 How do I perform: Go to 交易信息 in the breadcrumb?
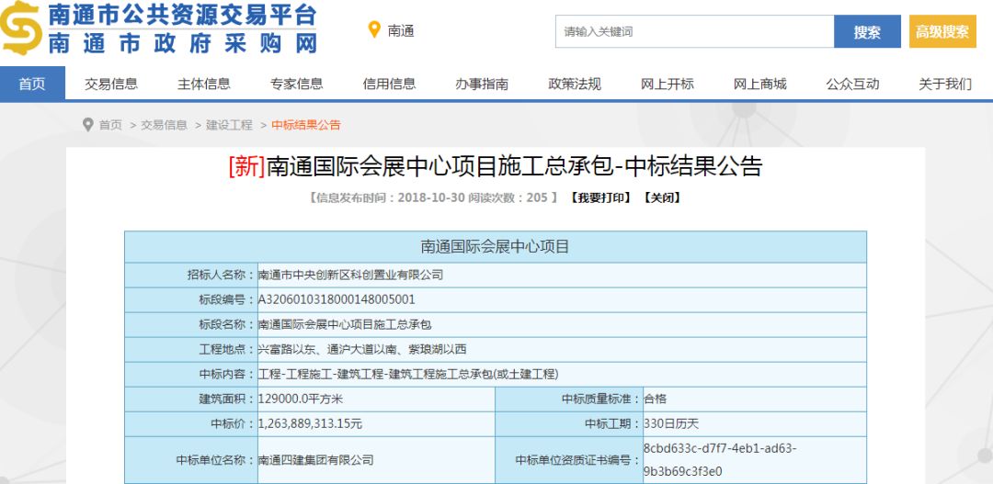click(164, 125)
